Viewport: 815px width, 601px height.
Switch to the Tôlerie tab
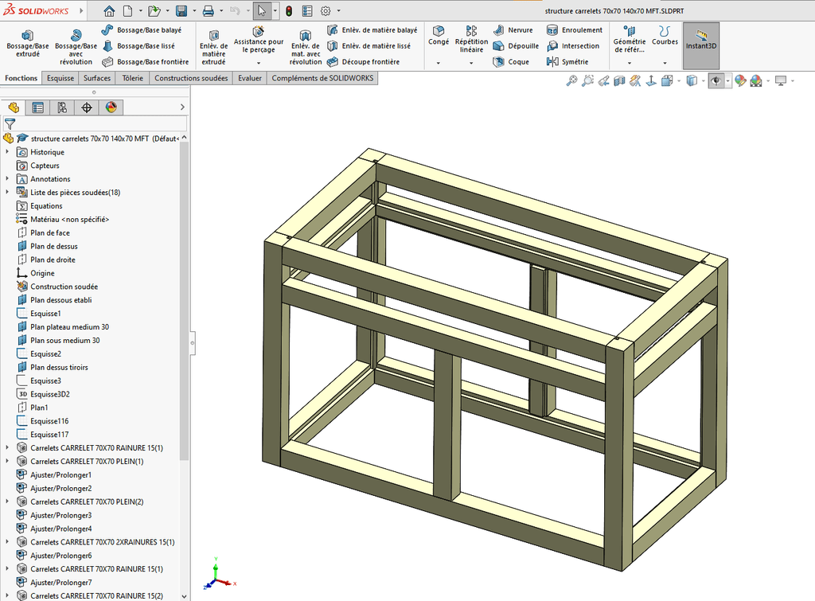click(x=133, y=78)
